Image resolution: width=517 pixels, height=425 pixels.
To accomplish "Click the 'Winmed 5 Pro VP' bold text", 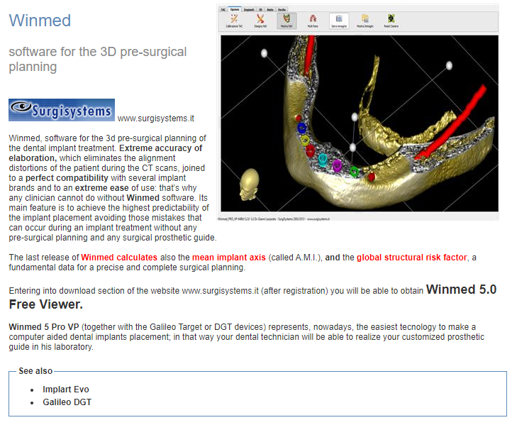I will tap(44, 327).
